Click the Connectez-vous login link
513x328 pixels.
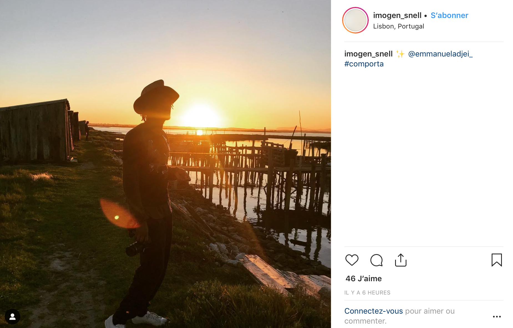373,311
